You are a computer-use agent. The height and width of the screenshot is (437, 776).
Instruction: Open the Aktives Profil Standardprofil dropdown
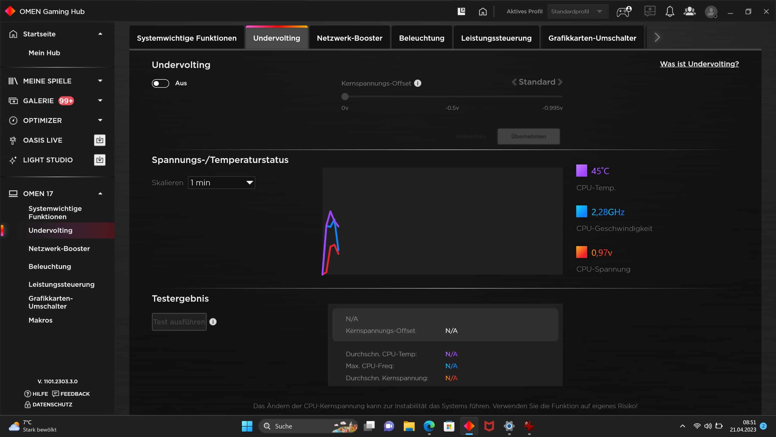click(x=577, y=12)
